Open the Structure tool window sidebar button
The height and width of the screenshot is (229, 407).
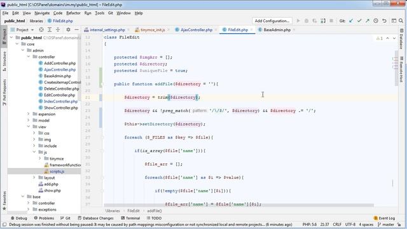click(4, 62)
